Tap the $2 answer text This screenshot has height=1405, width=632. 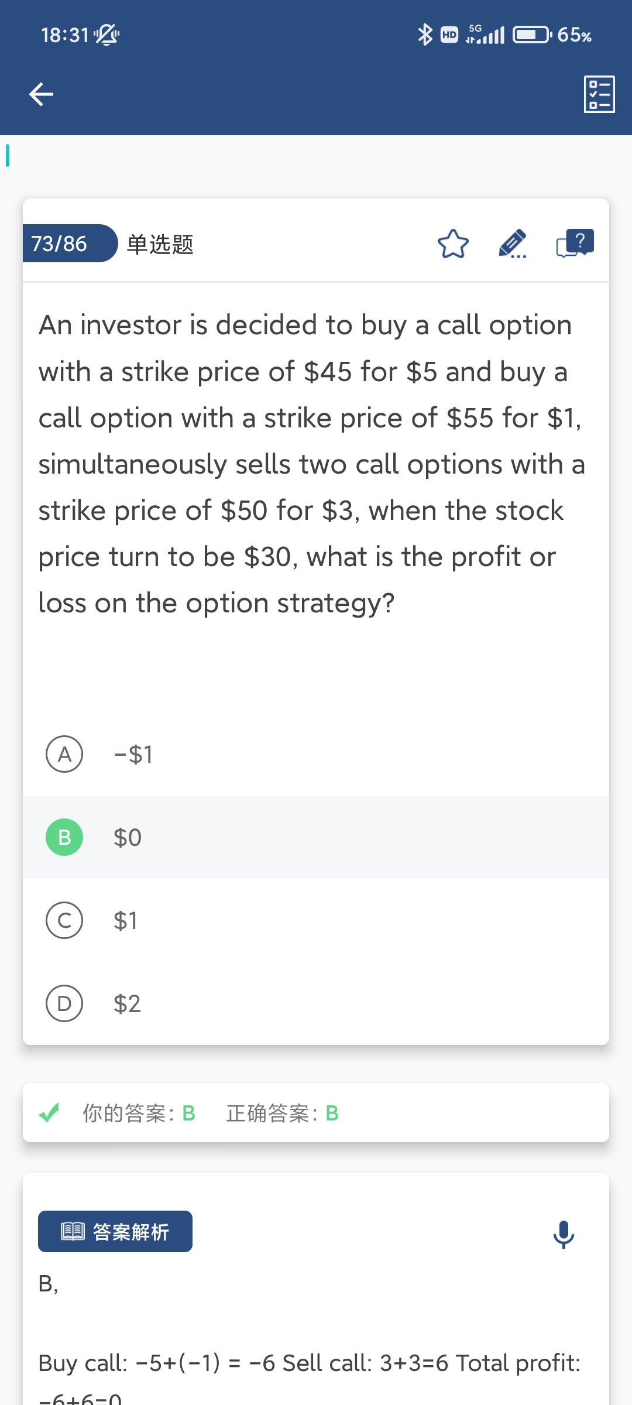(x=127, y=1004)
